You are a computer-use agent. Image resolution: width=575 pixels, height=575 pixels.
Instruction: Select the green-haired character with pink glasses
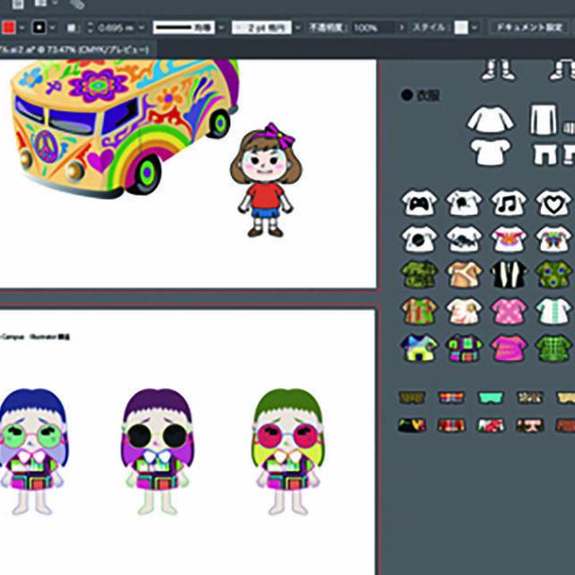288,452
